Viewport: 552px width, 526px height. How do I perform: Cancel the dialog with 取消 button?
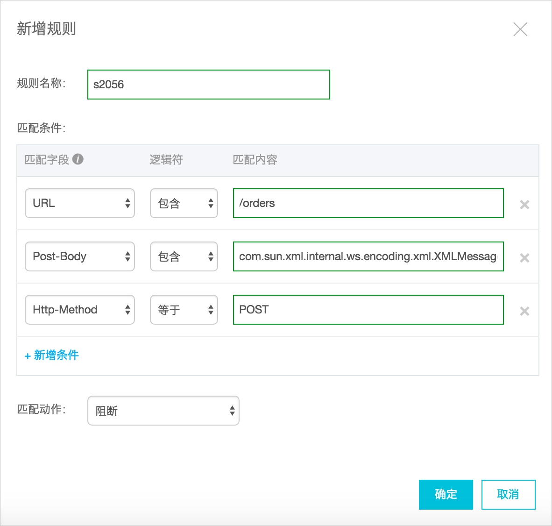click(x=508, y=494)
